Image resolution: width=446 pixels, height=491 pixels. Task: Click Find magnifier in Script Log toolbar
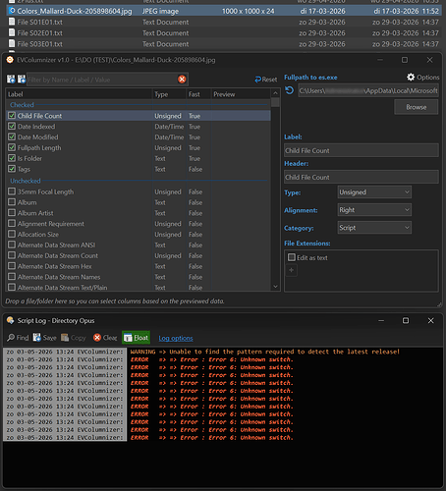tap(11, 338)
